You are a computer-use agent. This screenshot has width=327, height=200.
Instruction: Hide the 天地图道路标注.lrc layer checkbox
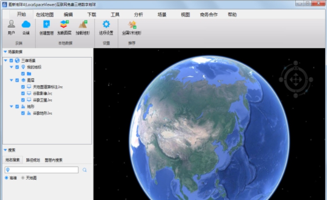[23, 86]
